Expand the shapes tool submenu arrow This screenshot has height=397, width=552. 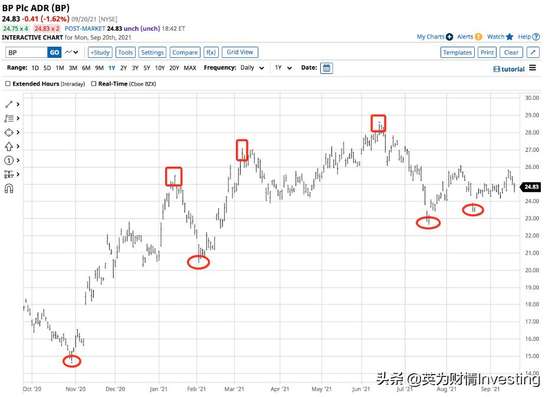(18, 132)
